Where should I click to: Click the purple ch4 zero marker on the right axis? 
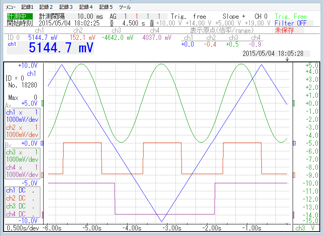pos(293,215)
